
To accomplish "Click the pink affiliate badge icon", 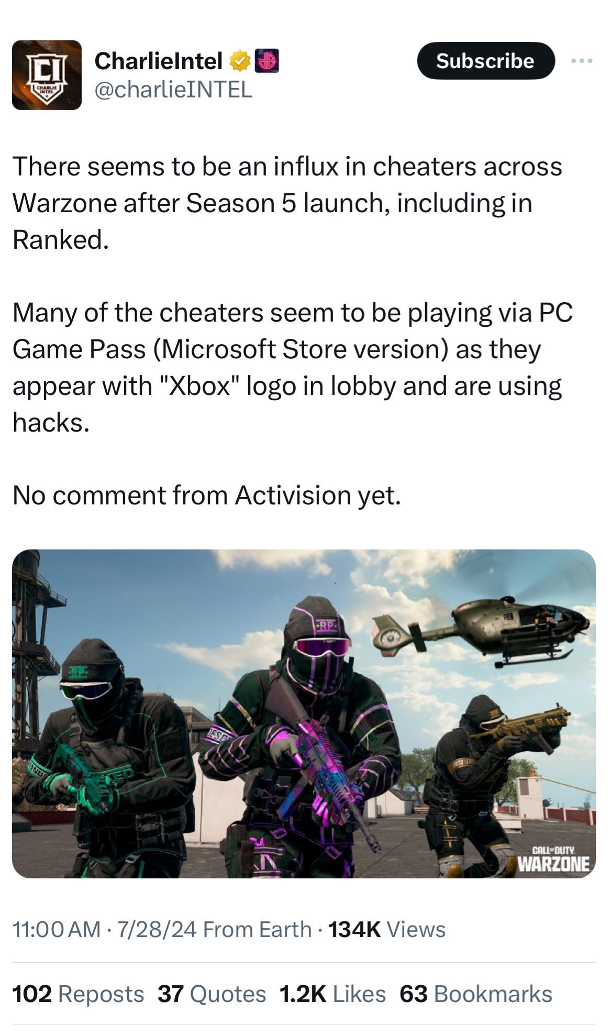I will (x=267, y=61).
